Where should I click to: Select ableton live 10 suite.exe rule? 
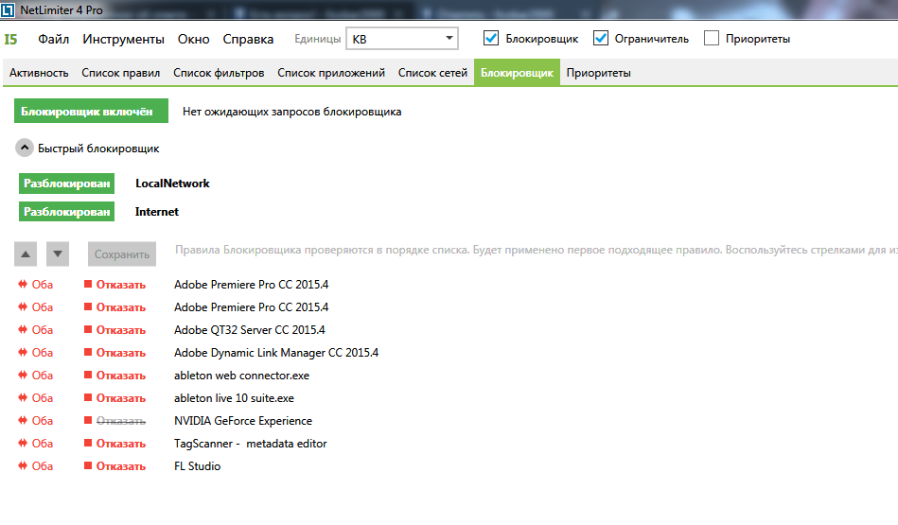235,398
